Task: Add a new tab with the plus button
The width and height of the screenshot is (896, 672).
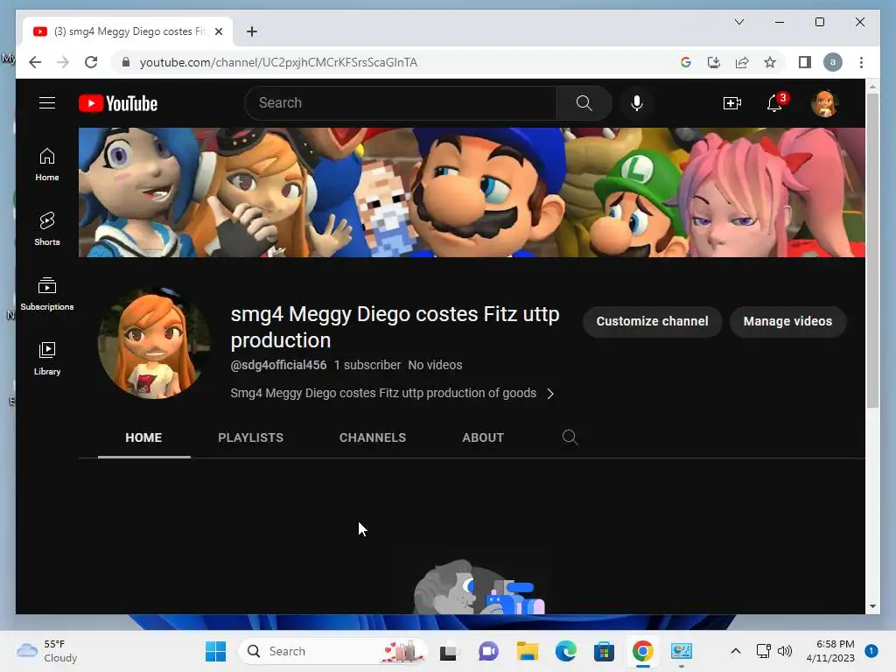Action: click(251, 31)
